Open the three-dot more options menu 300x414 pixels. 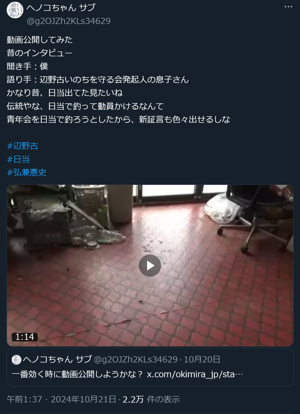(288, 7)
